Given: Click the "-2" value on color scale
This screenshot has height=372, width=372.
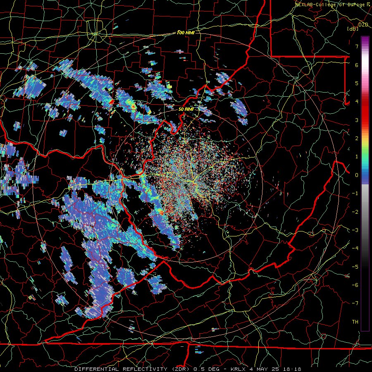Looking at the screenshot, I should point(355,212).
